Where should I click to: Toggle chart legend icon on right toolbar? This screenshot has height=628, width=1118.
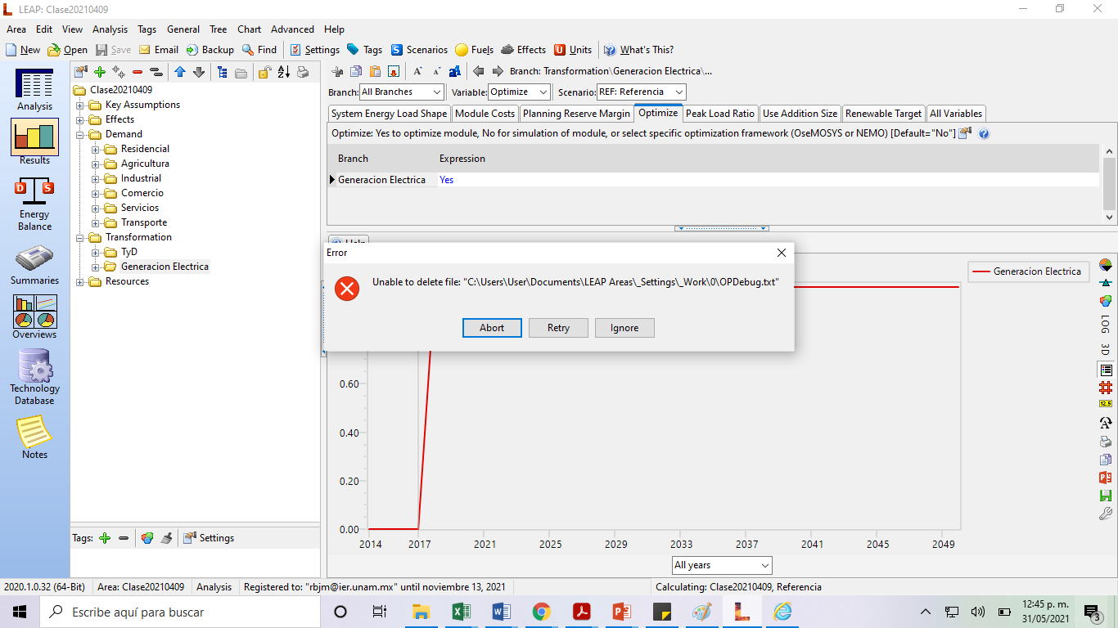pyautogui.click(x=1105, y=370)
